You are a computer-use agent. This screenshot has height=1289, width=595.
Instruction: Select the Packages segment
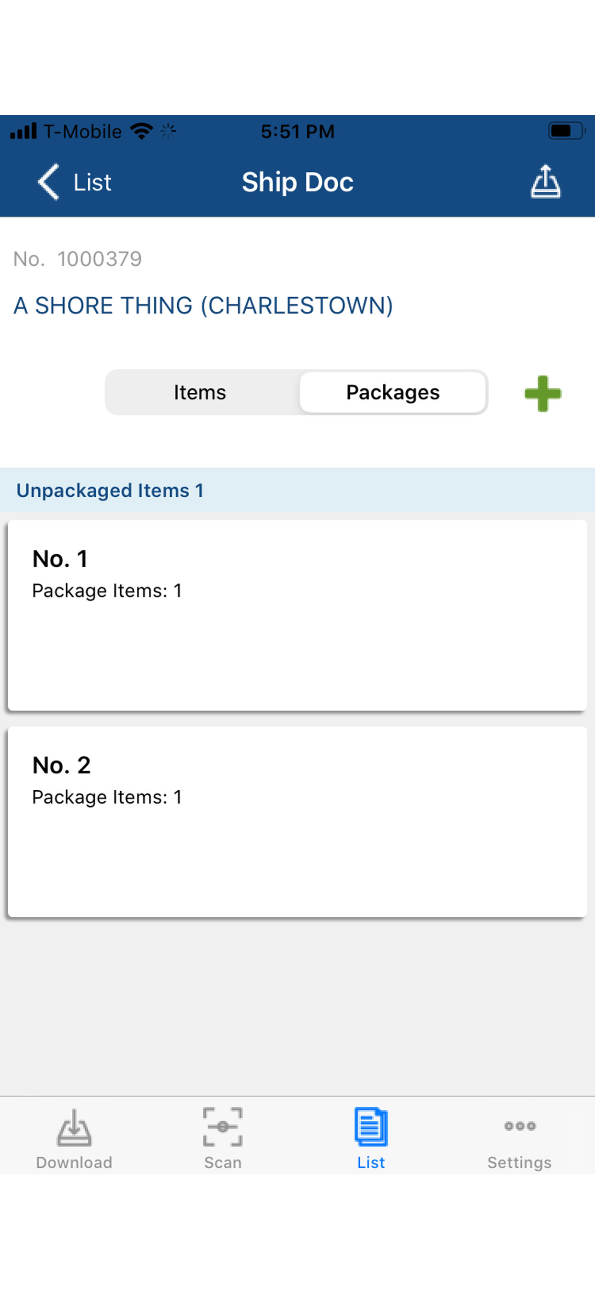pyautogui.click(x=392, y=392)
